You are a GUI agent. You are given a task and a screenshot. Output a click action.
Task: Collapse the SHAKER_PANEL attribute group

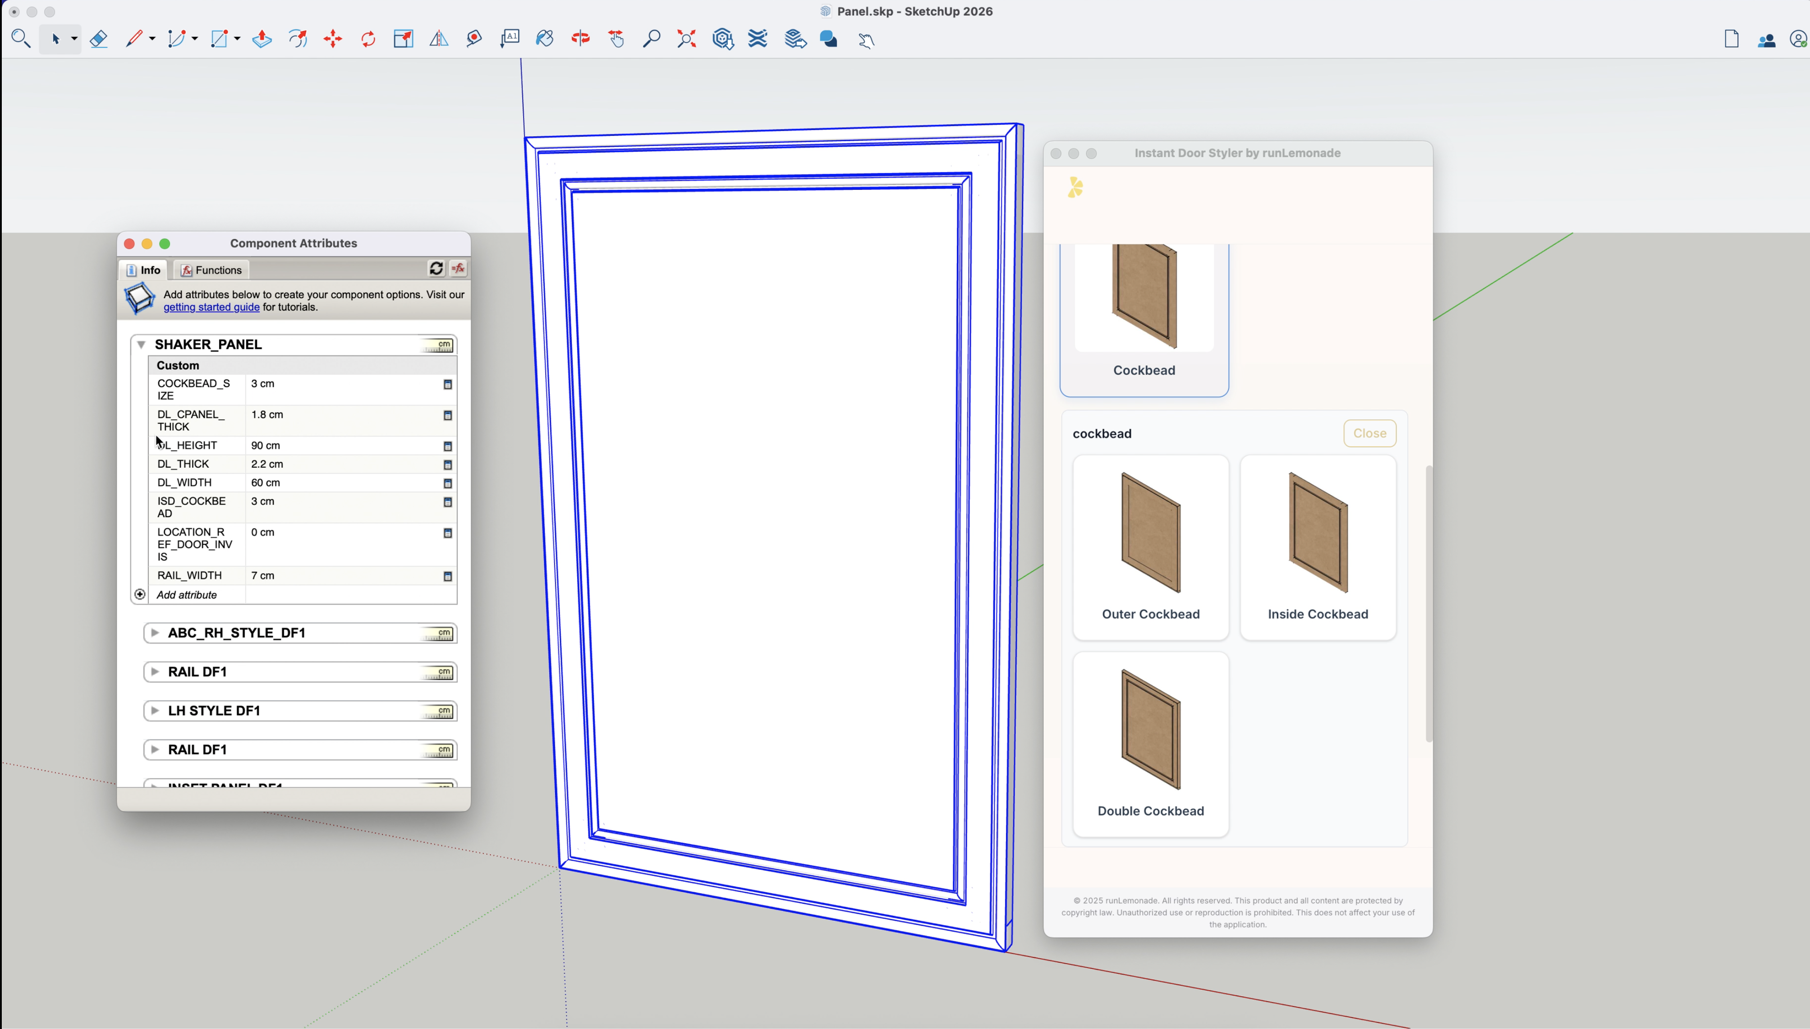point(141,344)
